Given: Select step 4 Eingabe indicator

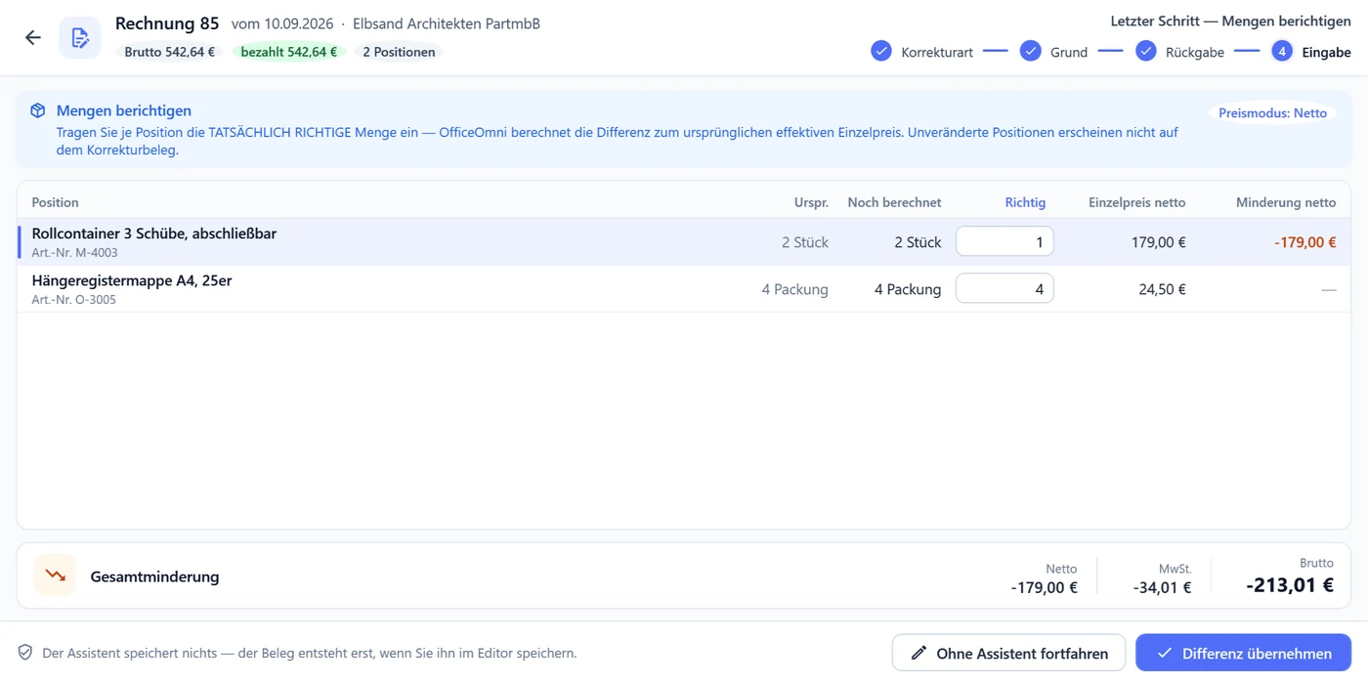Looking at the screenshot, I should (1282, 51).
